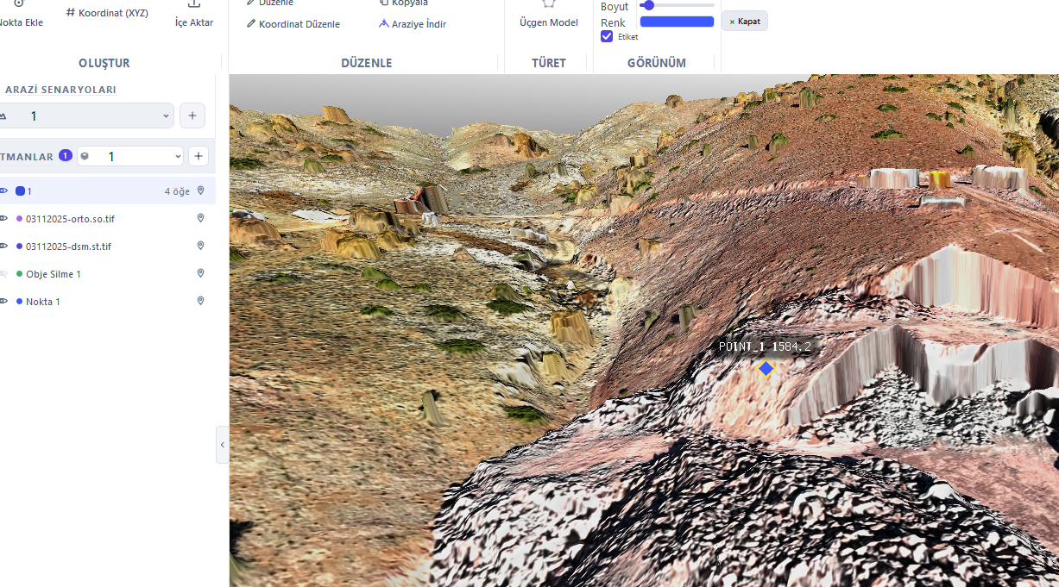Click the Kopyala copy tool
The image size is (1059, 587).
click(403, 3)
